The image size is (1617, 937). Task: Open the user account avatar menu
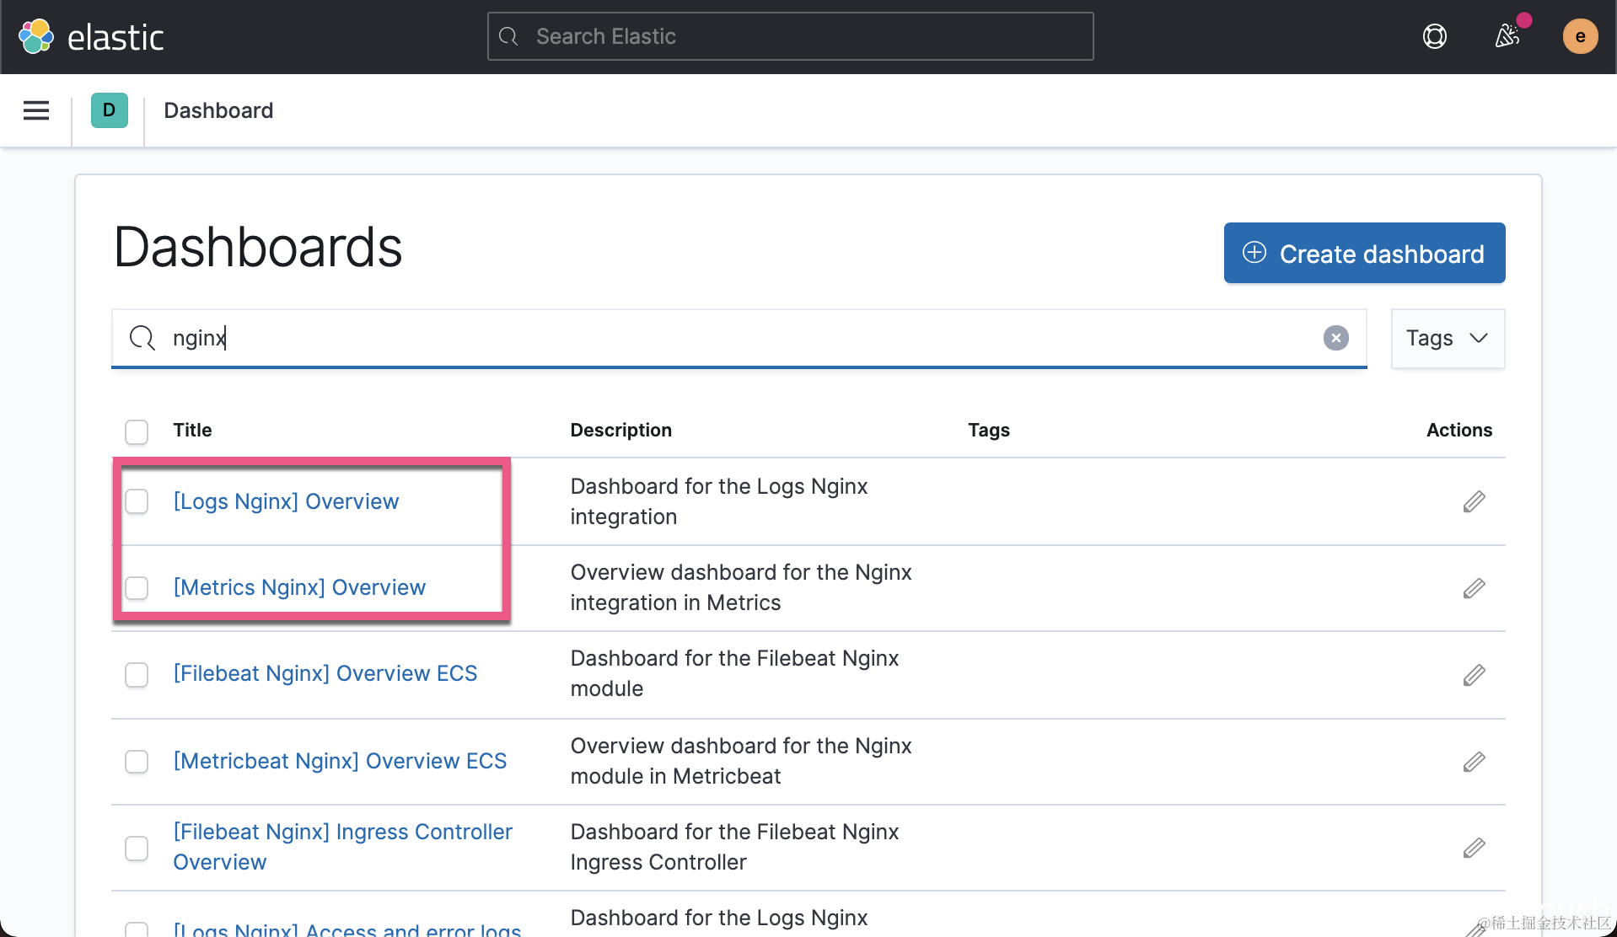click(1580, 36)
